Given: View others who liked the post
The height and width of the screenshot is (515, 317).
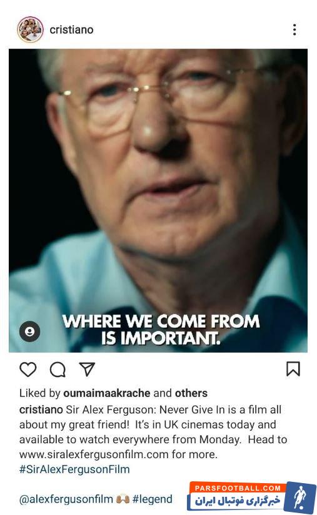Looking at the screenshot, I should (x=191, y=393).
